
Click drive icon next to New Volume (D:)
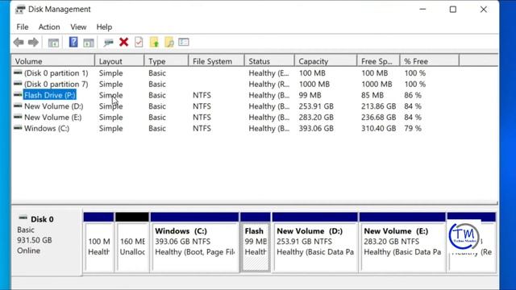click(18, 106)
